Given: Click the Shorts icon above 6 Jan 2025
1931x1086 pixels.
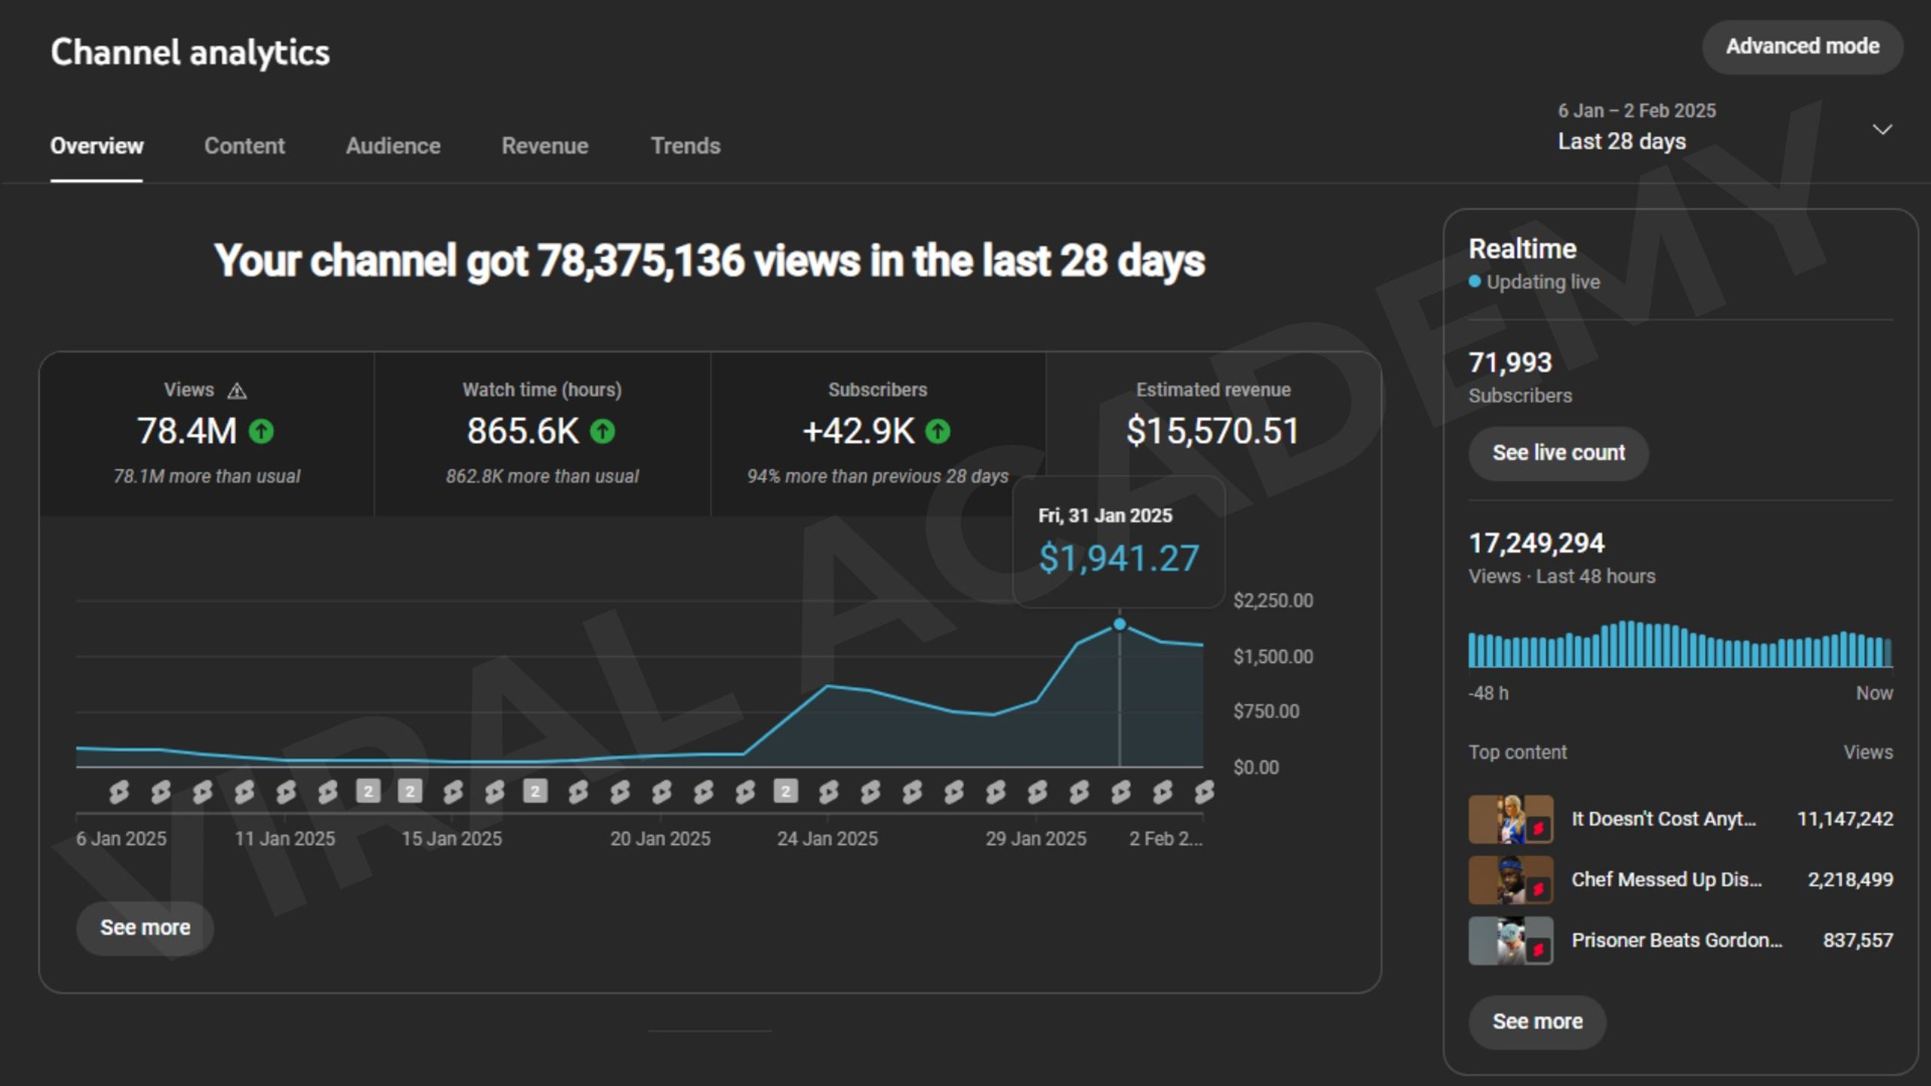Looking at the screenshot, I should click(118, 792).
